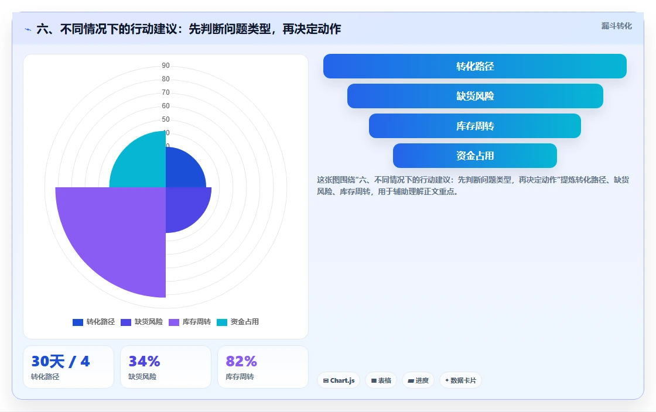Select the 转化路径 funnel bar
Screen dimensions: 656x412
pos(475,66)
